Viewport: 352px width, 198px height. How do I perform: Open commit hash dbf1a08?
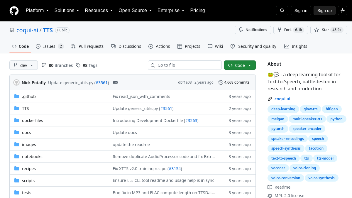point(185,82)
